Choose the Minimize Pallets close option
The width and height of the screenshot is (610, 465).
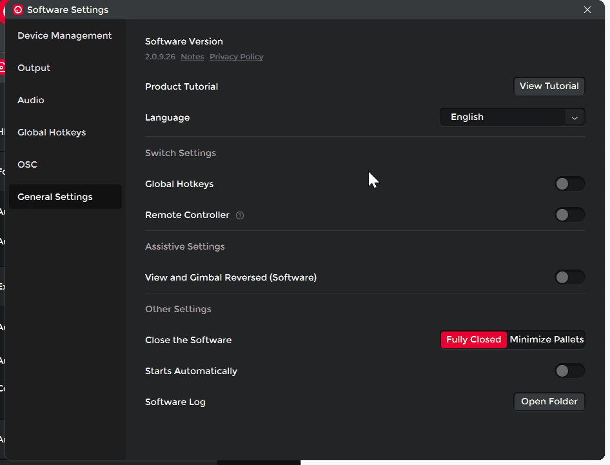coord(546,339)
